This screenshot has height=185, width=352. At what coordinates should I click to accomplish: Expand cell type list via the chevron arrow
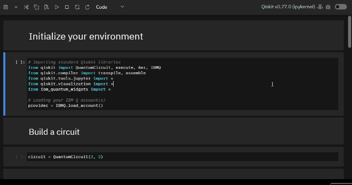point(122,7)
